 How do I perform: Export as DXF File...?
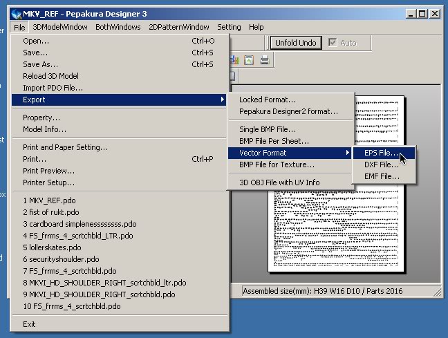pos(384,165)
